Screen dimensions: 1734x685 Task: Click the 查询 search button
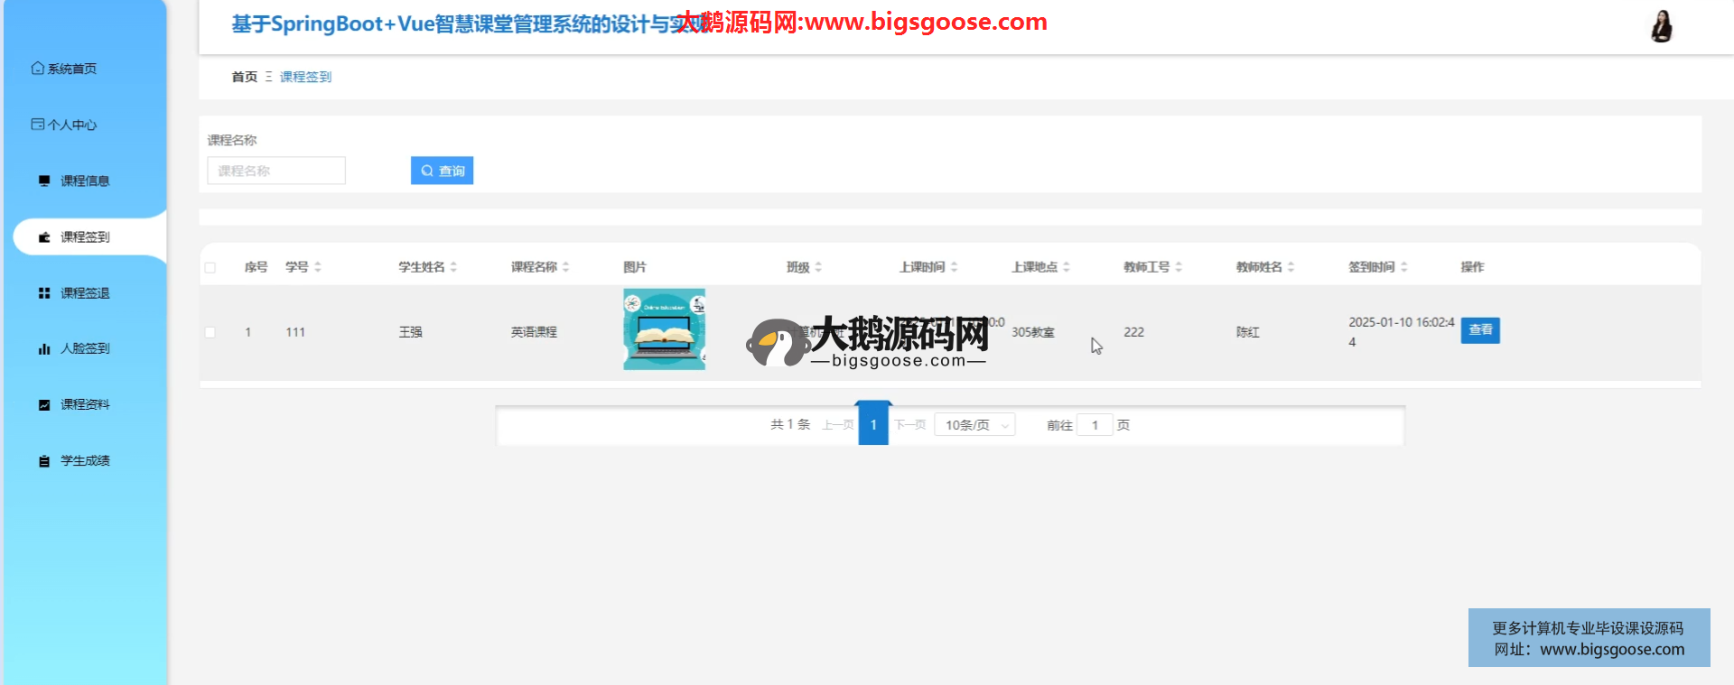[442, 171]
